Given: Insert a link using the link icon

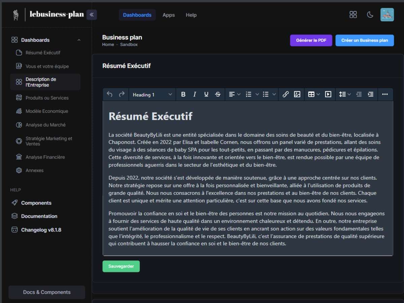Looking at the screenshot, I should [286, 94].
